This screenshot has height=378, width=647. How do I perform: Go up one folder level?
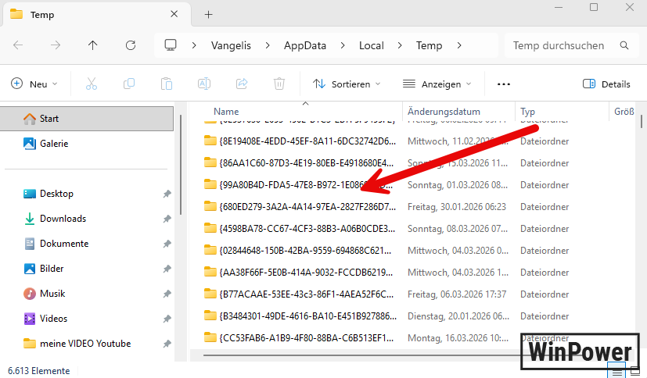point(93,45)
